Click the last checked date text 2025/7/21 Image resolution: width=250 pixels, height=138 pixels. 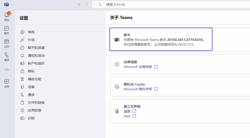[x=186, y=45]
